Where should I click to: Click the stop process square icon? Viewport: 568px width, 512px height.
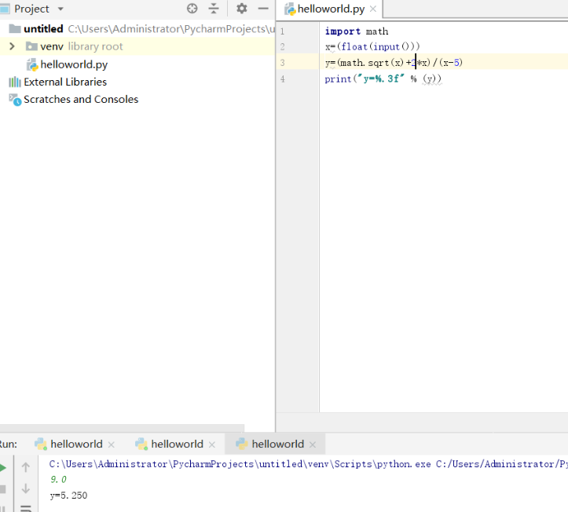[x=2, y=489]
